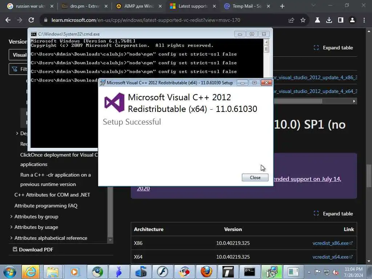Share this page from the address bar
The height and width of the screenshot is (279, 372).
point(291,20)
